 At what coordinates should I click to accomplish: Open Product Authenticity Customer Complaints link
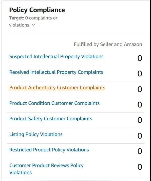click(57, 88)
